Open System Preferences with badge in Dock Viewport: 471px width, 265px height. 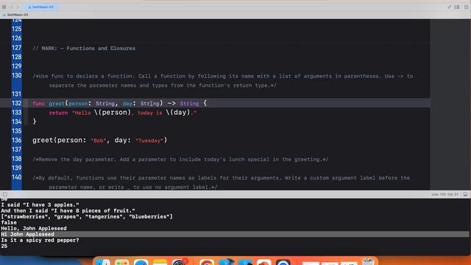click(180, 262)
